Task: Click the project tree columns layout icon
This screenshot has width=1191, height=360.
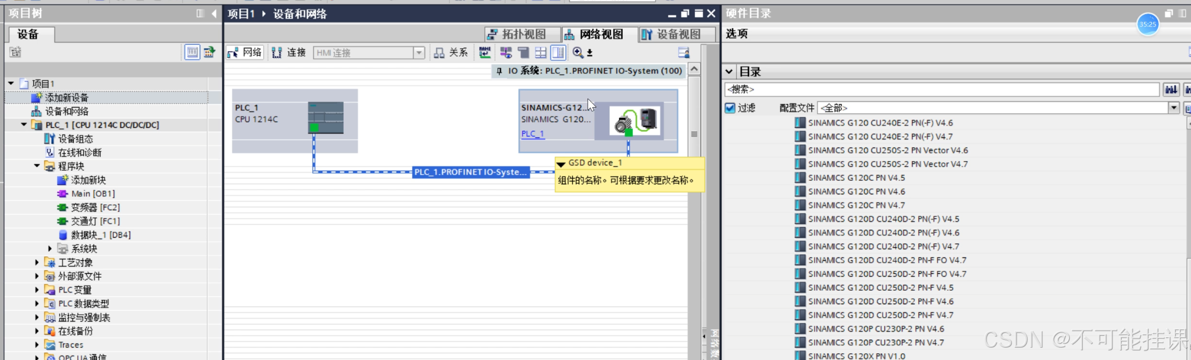Action: [200, 13]
